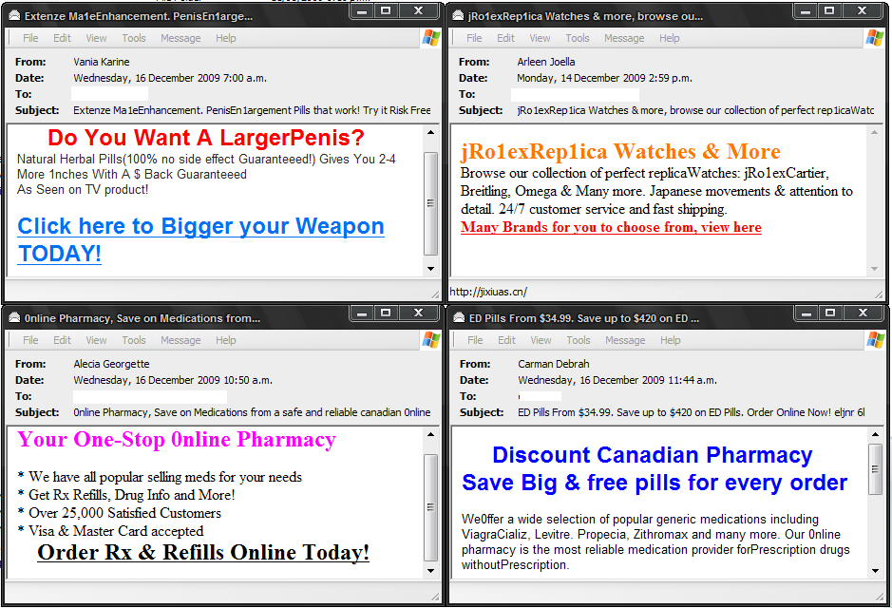
Task: Open Edit menu in Online Pharmacy window
Action: click(62, 340)
